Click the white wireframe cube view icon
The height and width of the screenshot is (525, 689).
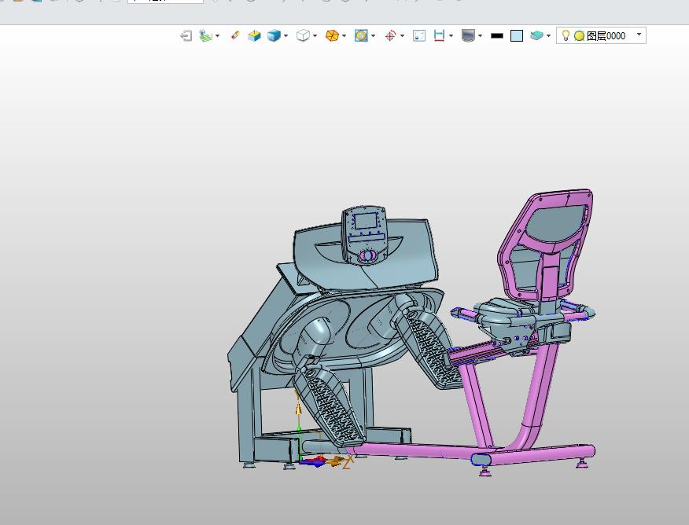[x=303, y=35]
